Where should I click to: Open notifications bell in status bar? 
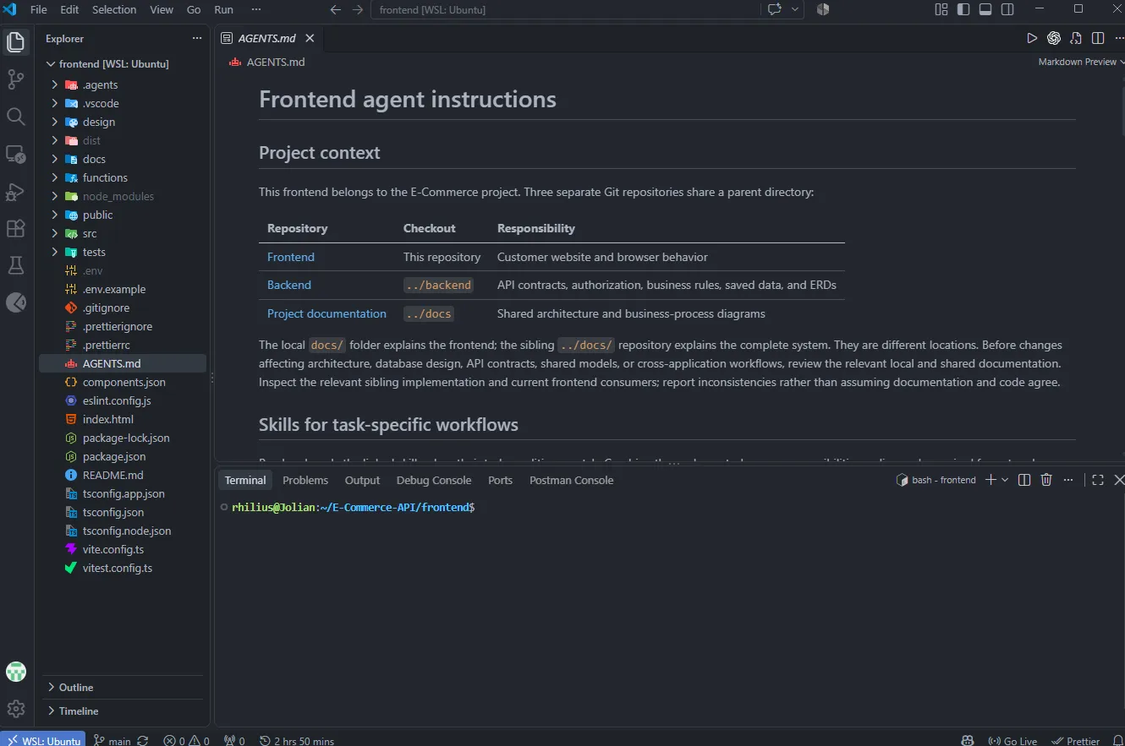coord(1117,741)
